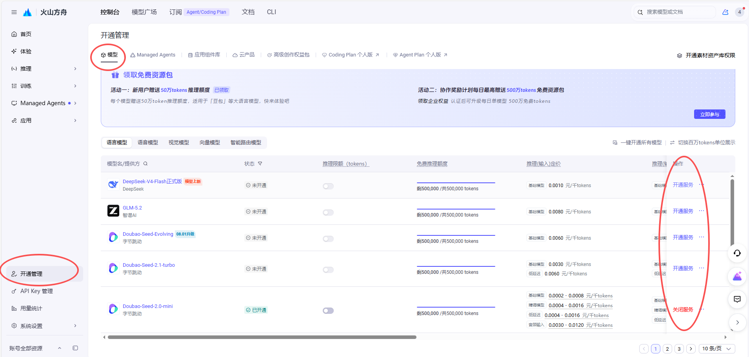Go to 模型广场 in top navigation
The image size is (749, 357).
point(144,12)
